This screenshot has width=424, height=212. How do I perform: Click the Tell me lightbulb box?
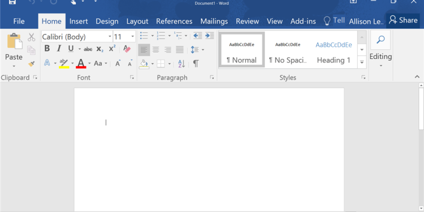tap(334, 20)
